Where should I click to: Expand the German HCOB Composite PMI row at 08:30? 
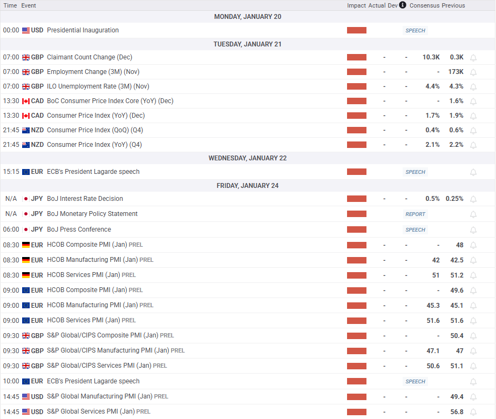click(x=86, y=245)
